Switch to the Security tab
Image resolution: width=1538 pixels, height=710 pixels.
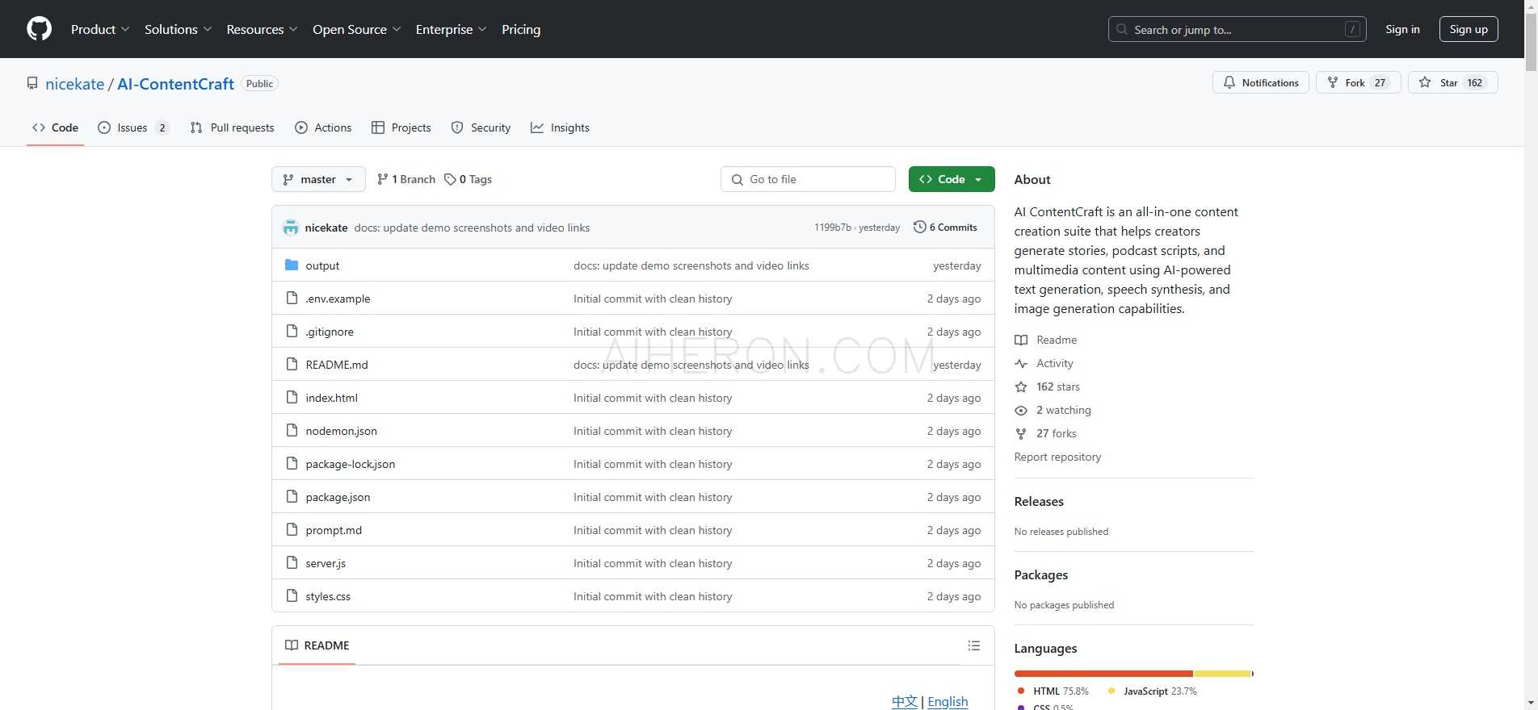[x=481, y=127]
